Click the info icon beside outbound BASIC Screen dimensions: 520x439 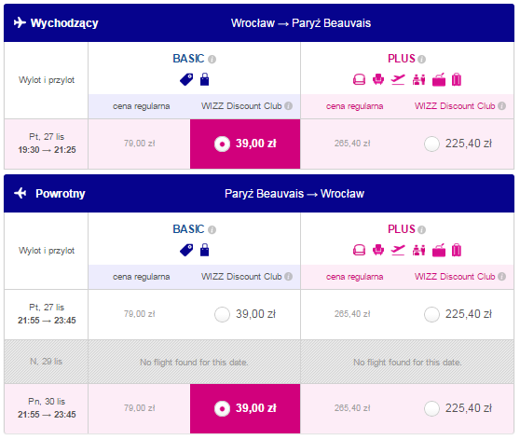tap(212, 60)
